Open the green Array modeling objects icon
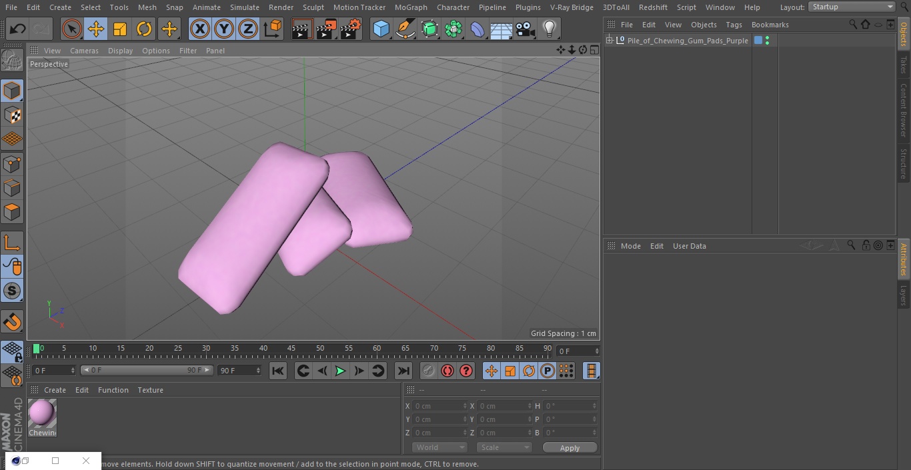Image resolution: width=911 pixels, height=470 pixels. [x=453, y=29]
